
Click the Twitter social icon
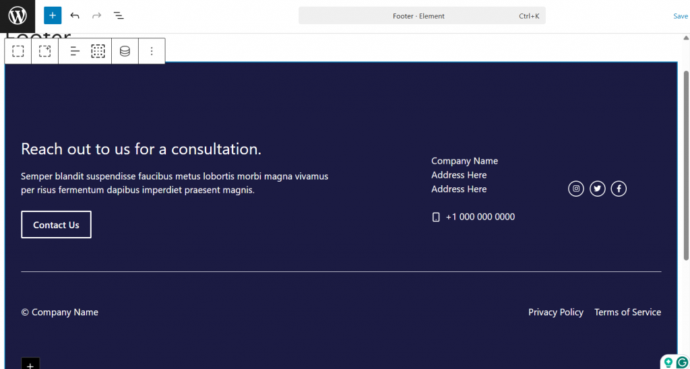tap(597, 189)
